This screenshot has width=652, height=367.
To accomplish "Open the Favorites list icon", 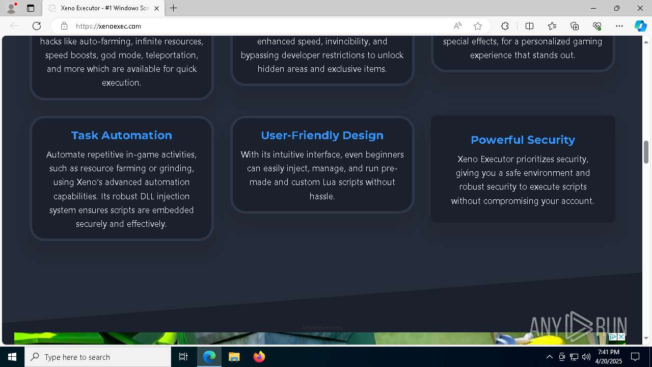I will 552,26.
